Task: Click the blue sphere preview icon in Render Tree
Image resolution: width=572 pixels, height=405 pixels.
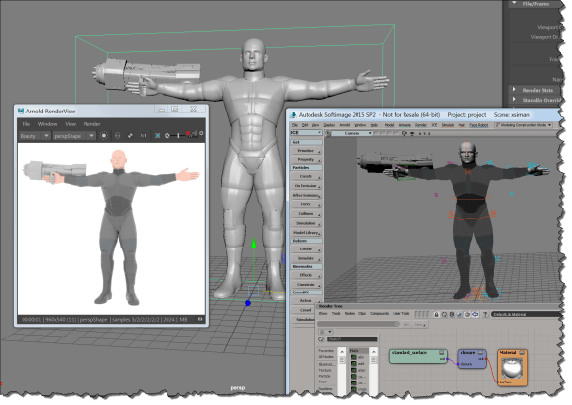Action: tap(459, 314)
